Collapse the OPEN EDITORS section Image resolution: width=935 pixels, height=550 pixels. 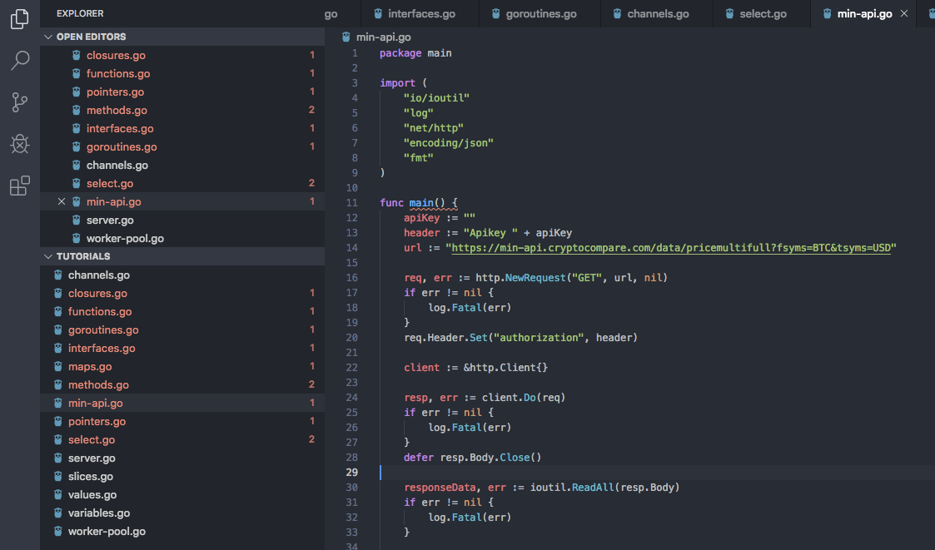(48, 36)
